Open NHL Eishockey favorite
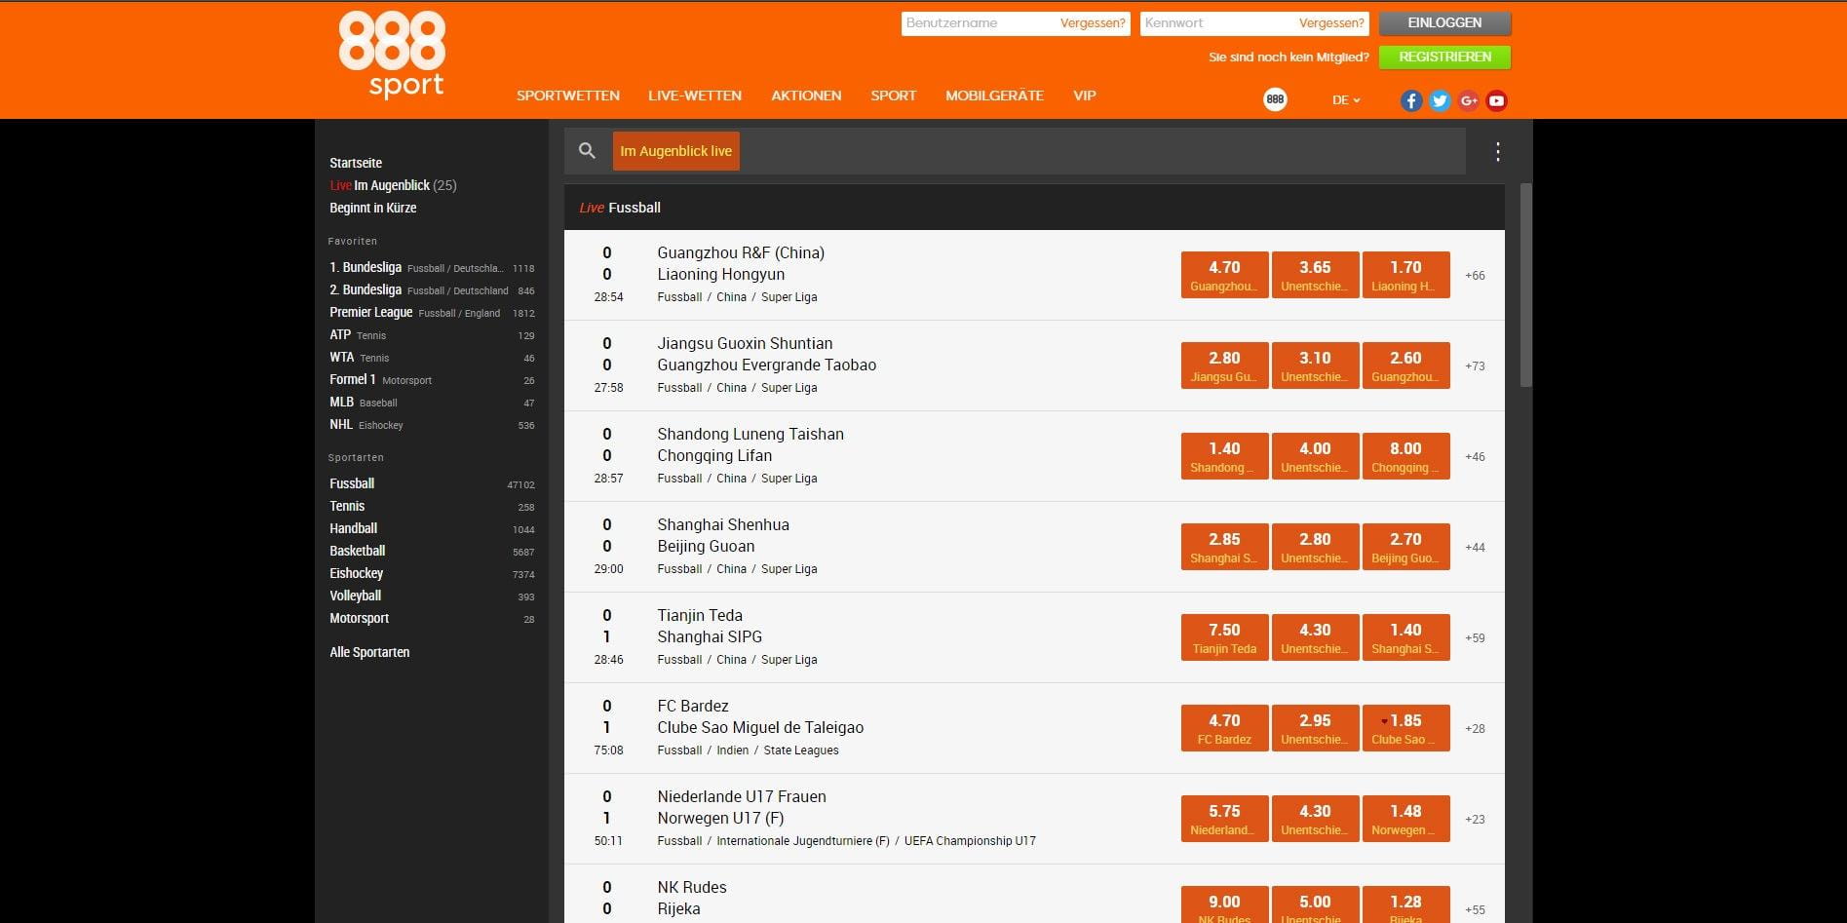1847x923 pixels. (432, 424)
